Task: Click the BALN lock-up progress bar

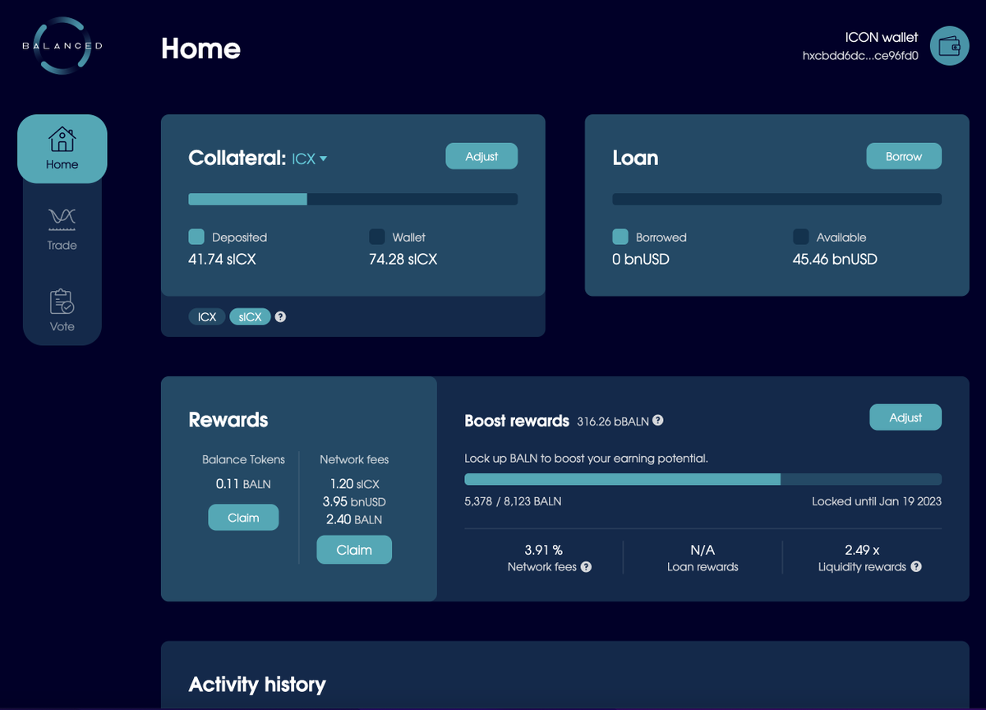Action: click(x=703, y=479)
